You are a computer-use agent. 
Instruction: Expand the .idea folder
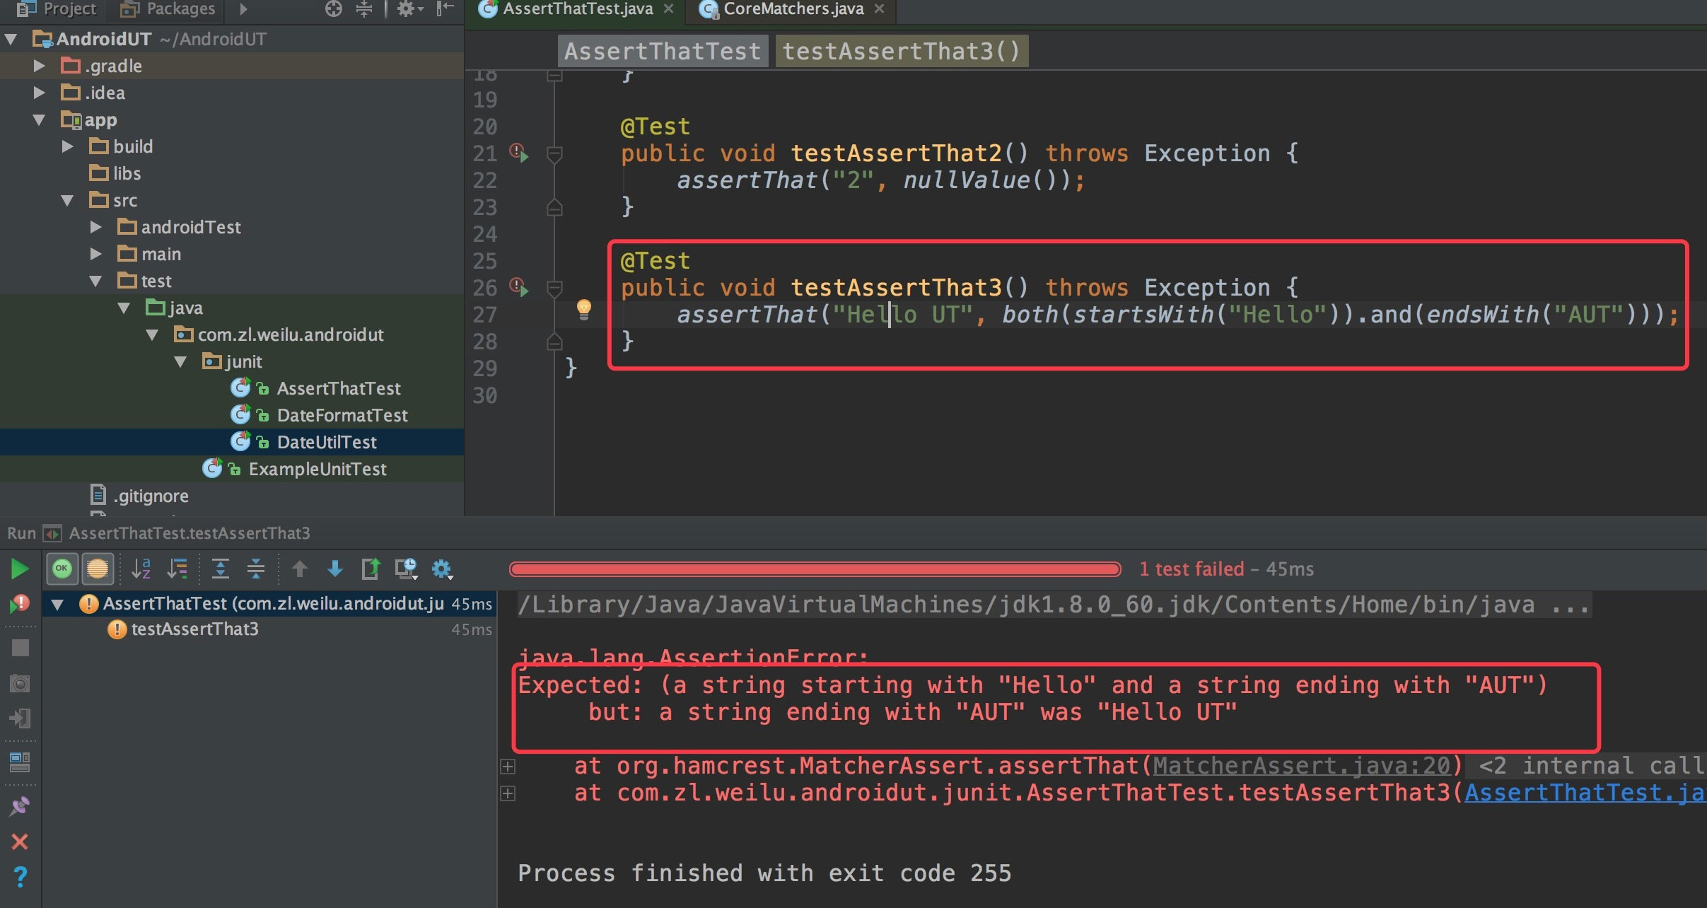(x=40, y=93)
